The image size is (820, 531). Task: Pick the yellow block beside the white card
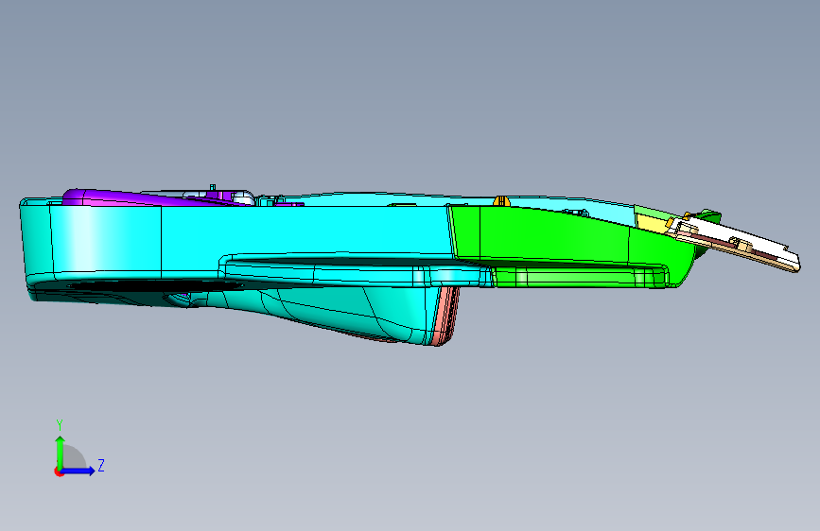651,222
